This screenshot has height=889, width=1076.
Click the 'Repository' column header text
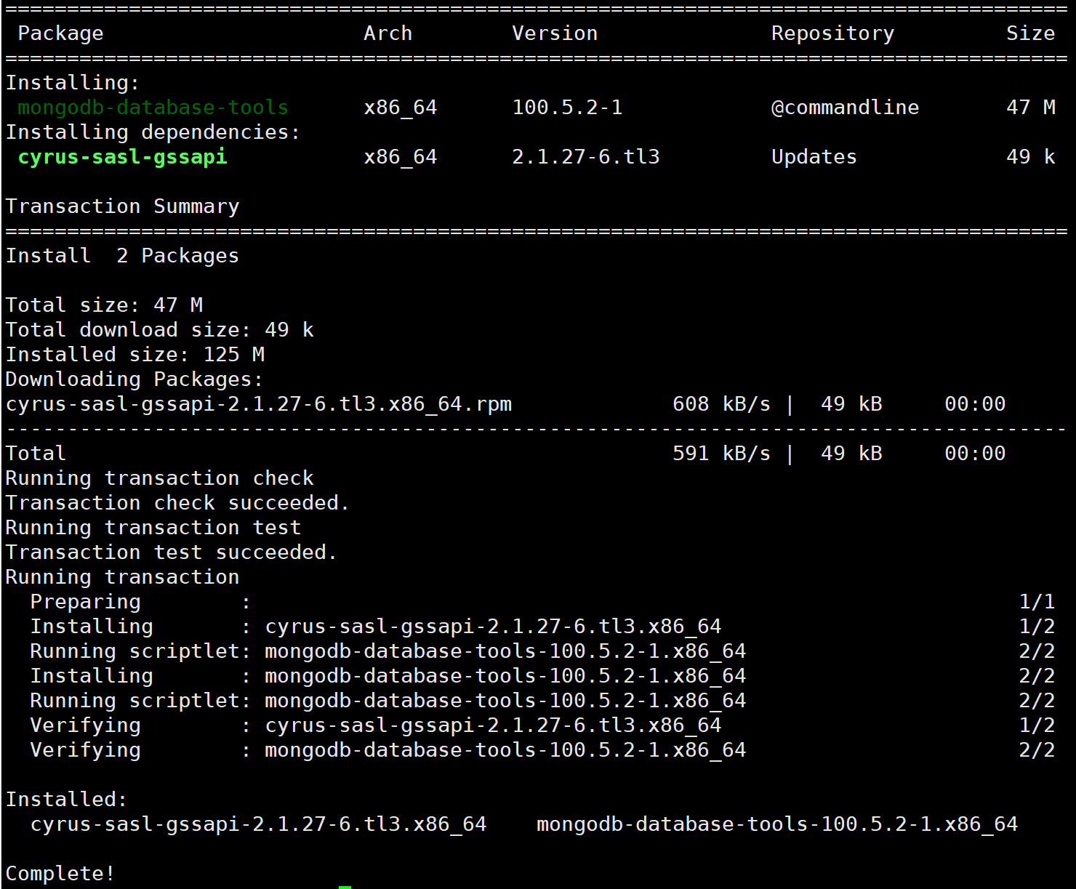[832, 34]
